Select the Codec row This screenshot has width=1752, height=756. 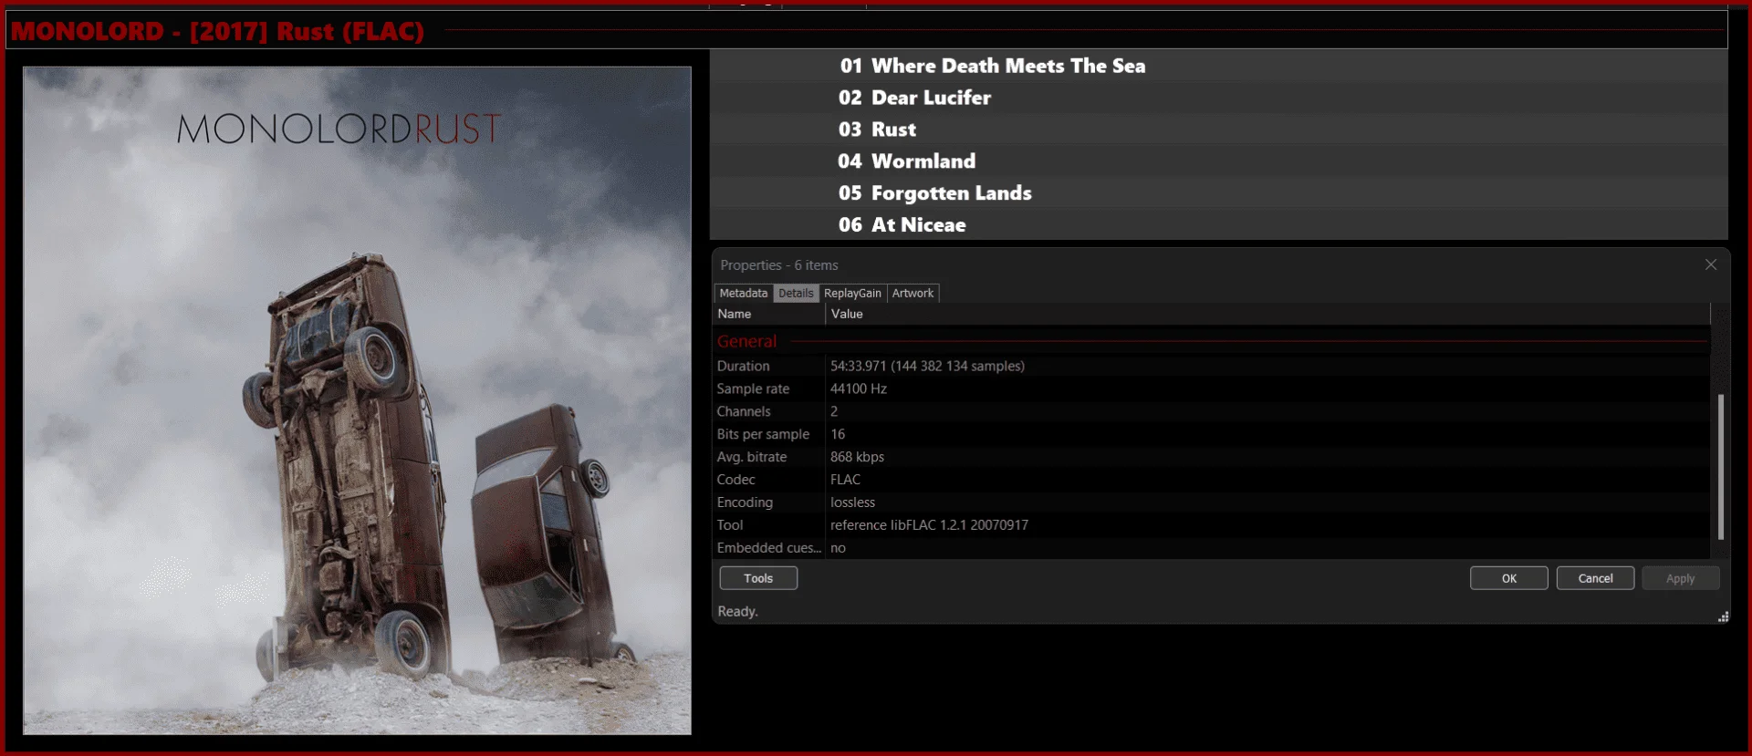(1211, 480)
